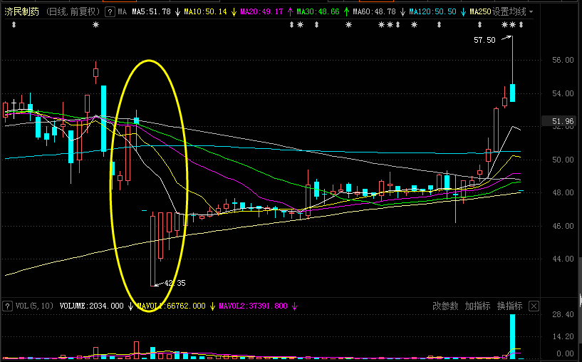Select the 济民制药 stock name
This screenshot has width=582, height=362.
[x=22, y=12]
